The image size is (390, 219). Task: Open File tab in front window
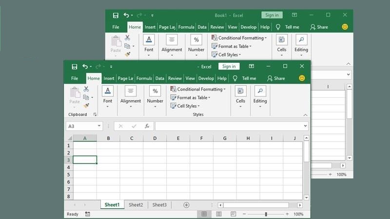click(x=75, y=78)
